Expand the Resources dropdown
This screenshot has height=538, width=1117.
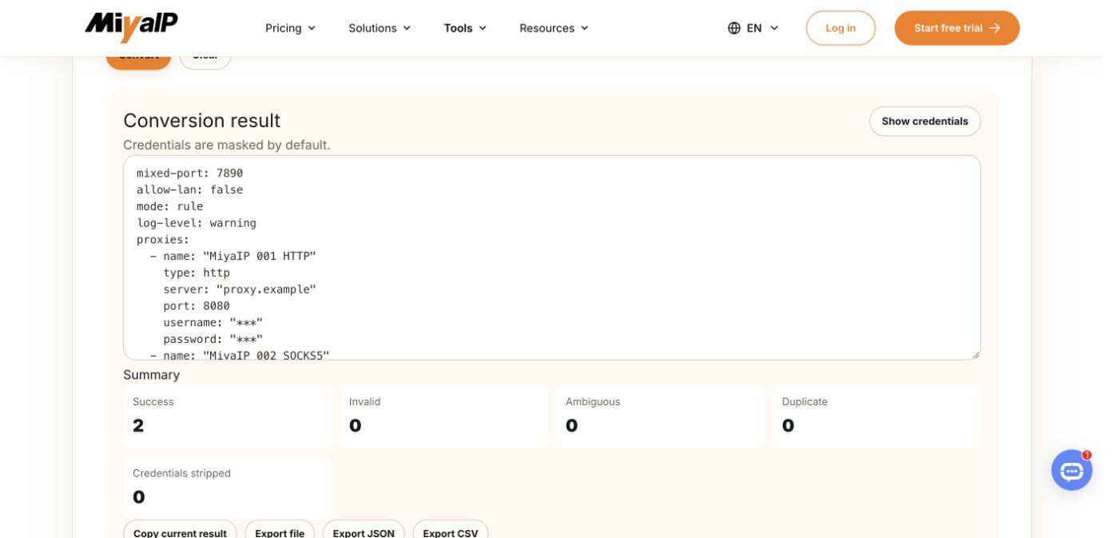[x=554, y=28]
